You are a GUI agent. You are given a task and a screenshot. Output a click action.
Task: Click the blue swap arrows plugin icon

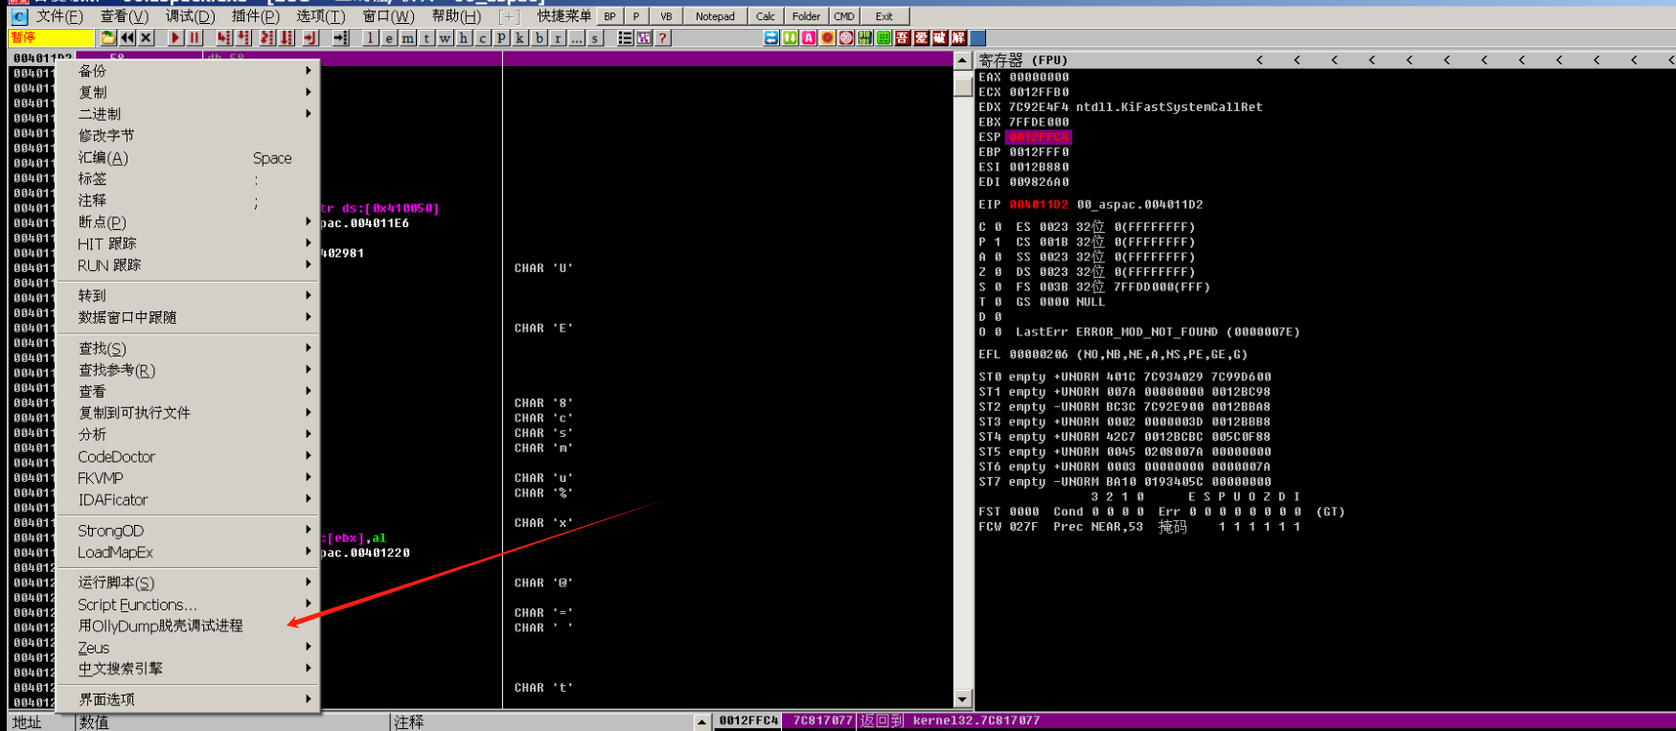[x=771, y=37]
